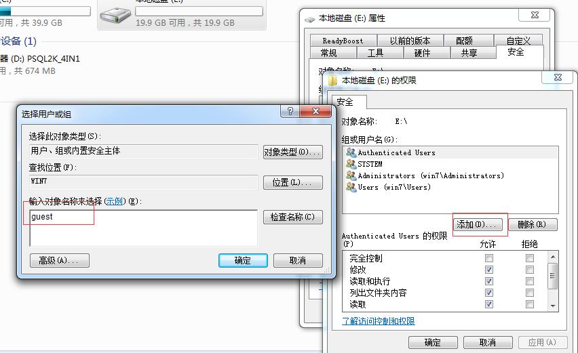The width and height of the screenshot is (578, 353).
Task: Allow Full Control (完全控制) permission
Action: click(489, 258)
